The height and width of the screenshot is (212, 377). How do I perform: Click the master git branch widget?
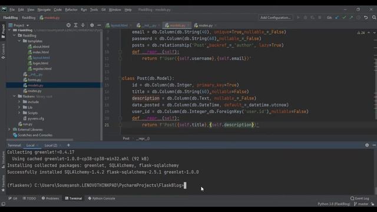361,204
